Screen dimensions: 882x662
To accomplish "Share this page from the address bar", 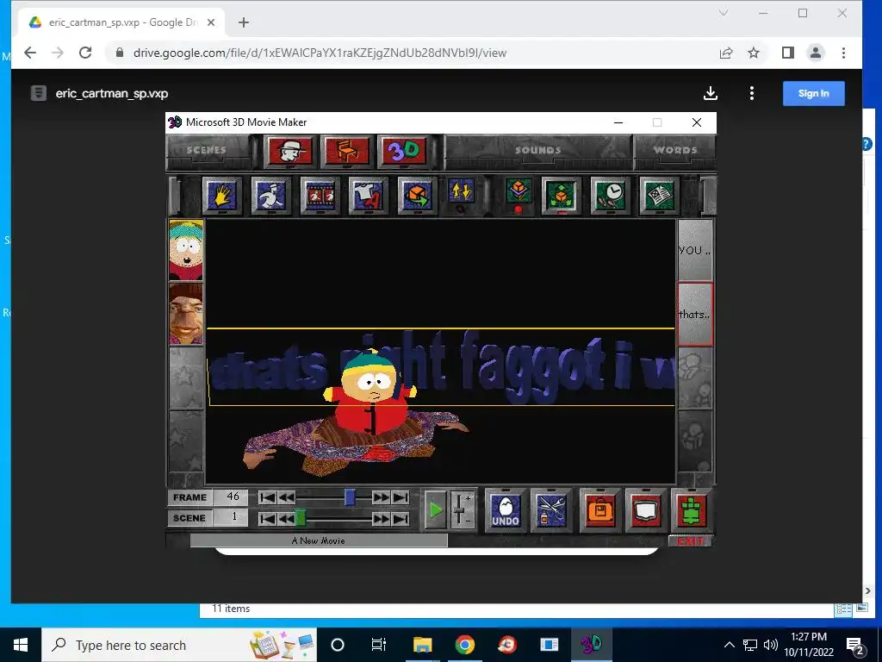I will pyautogui.click(x=725, y=53).
